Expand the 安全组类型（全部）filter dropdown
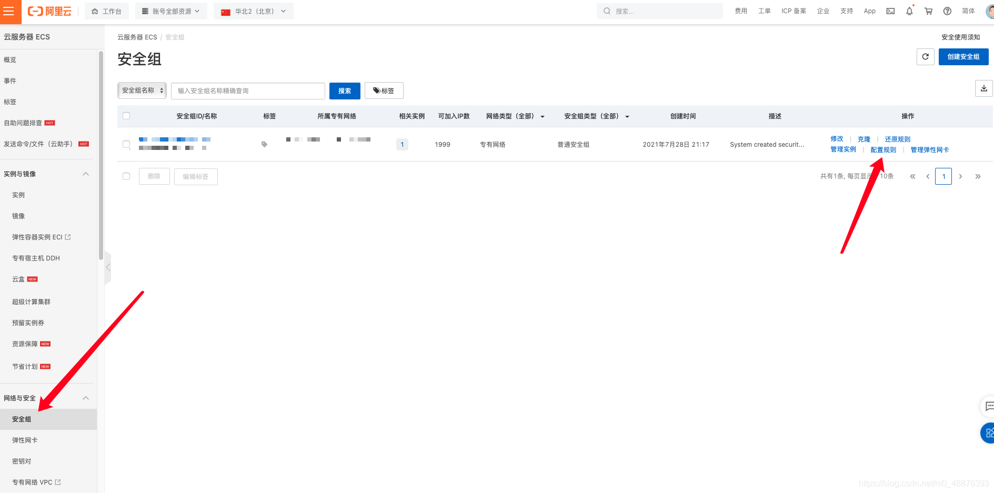 (595, 116)
